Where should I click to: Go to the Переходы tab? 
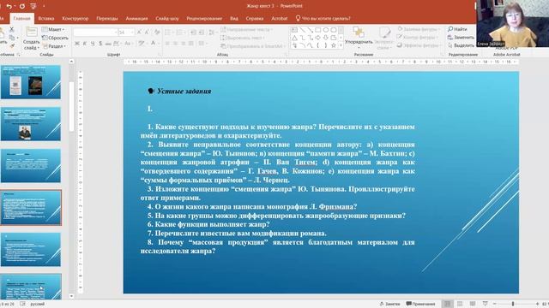tap(107, 19)
